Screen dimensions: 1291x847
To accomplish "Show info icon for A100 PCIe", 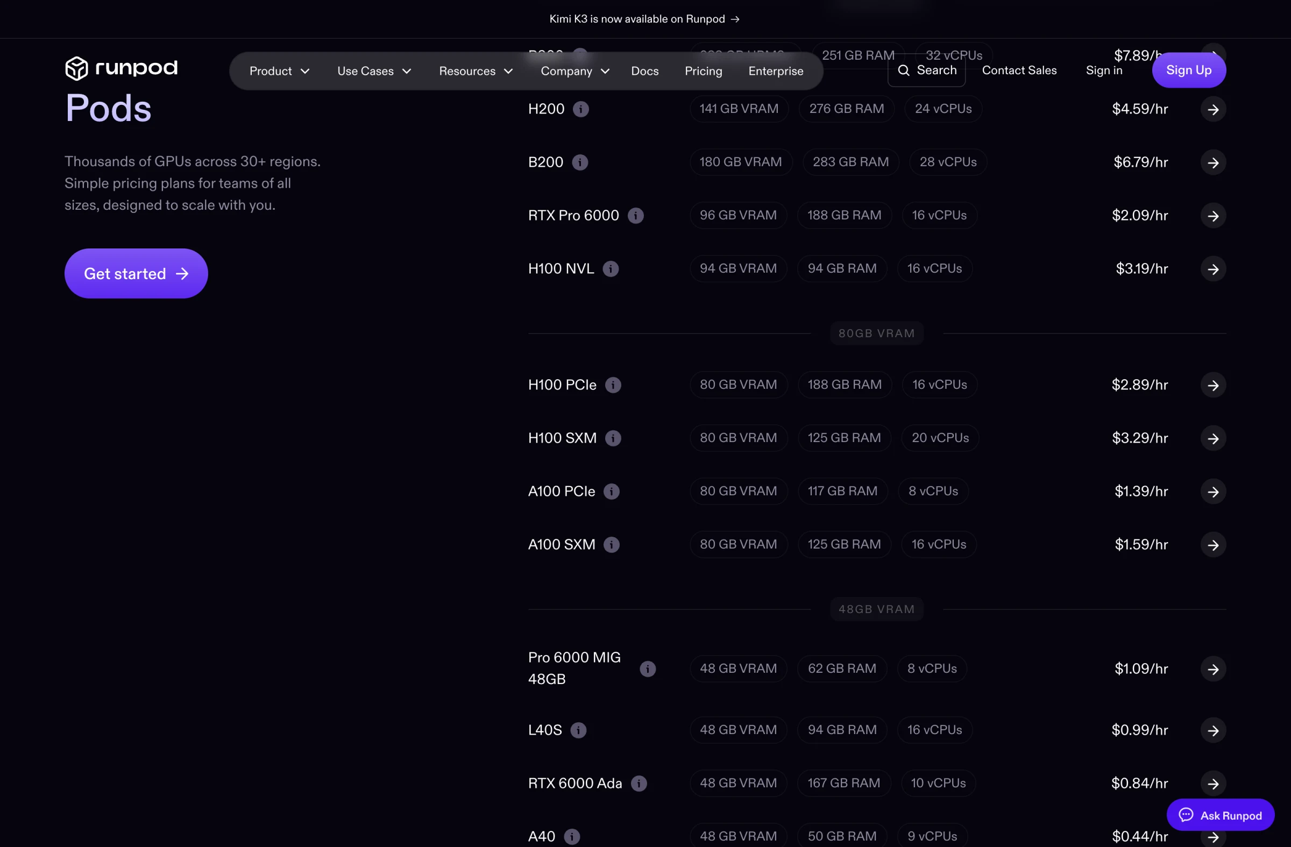I will pyautogui.click(x=611, y=491).
